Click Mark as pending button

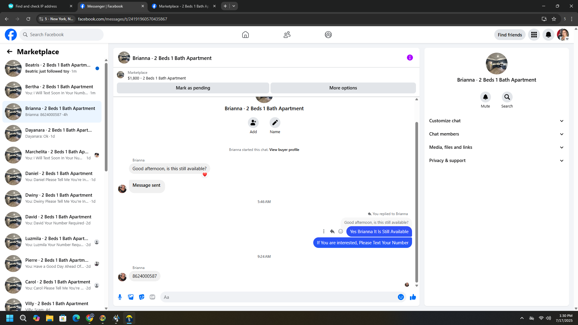point(193,88)
